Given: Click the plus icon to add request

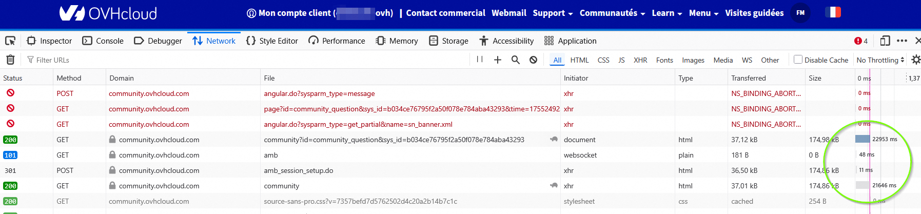Looking at the screenshot, I should point(498,60).
